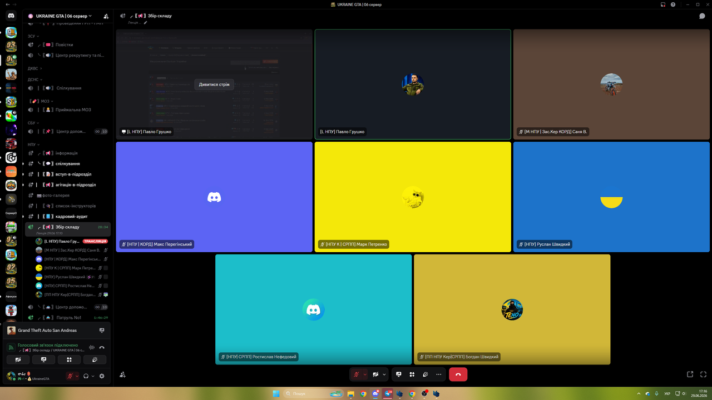
Task: Enter full screen mode for the call
Action: tap(704, 374)
